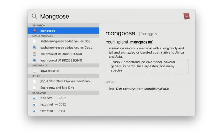Click the pronunciation text ˈmɒŋɡuːs
The width and height of the screenshot is (223, 134).
149,34
